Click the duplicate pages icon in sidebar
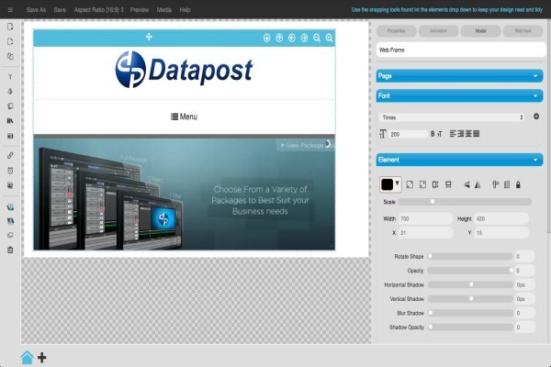 [x=10, y=56]
